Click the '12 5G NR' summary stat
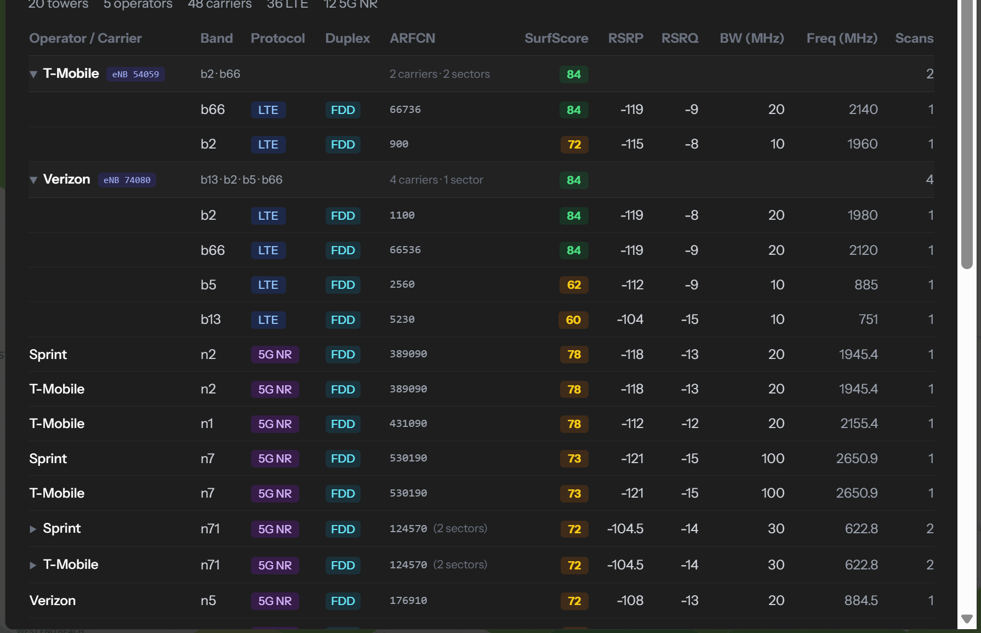 (350, 4)
